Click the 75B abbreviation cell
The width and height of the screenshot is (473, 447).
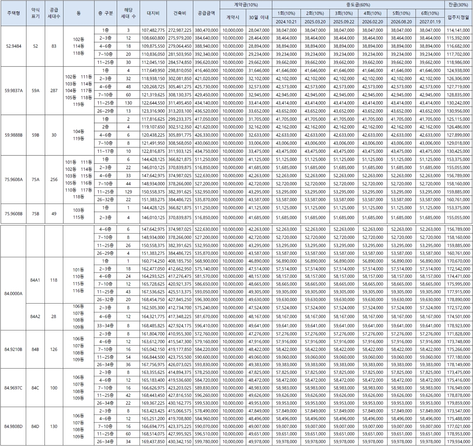click(x=35, y=213)
